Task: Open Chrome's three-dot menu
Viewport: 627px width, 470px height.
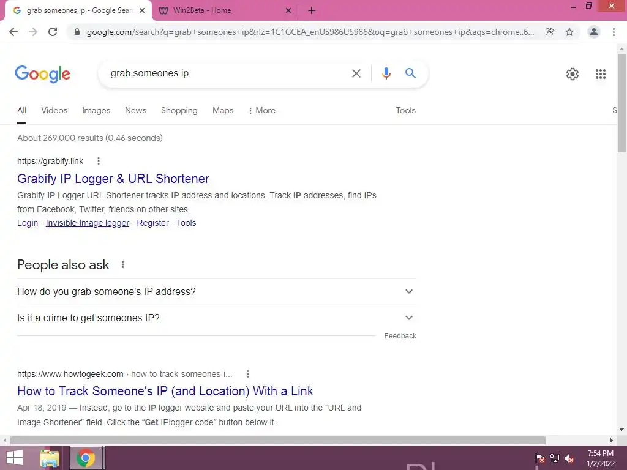Action: pos(614,32)
